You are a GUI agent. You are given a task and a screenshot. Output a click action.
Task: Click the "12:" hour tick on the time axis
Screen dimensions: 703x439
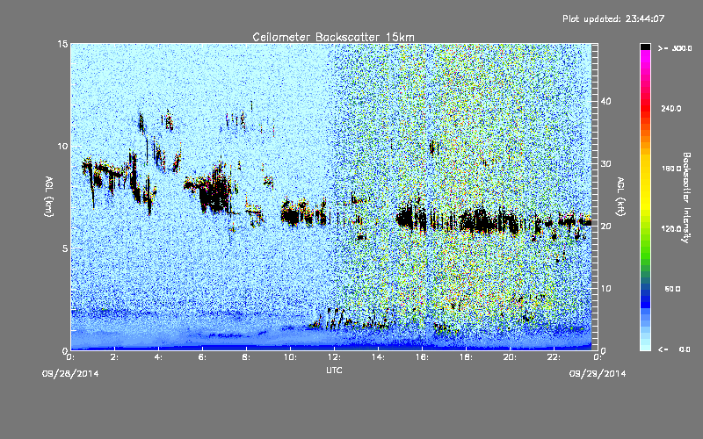click(334, 357)
